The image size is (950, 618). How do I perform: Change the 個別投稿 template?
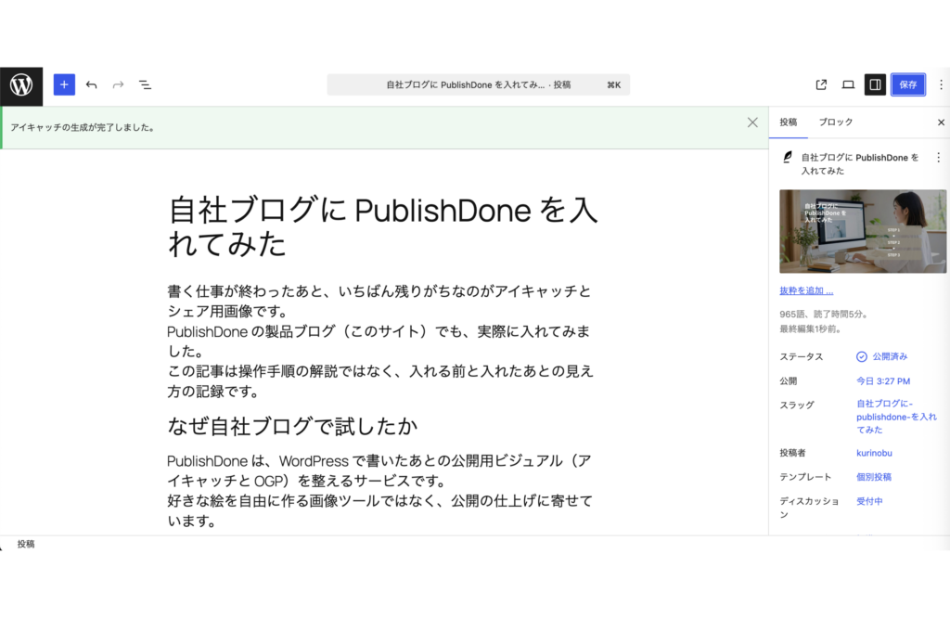pos(874,477)
